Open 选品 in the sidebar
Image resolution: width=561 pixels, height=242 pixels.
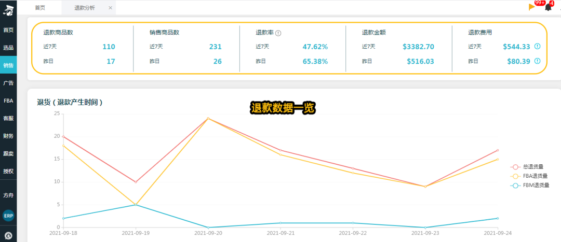8,48
